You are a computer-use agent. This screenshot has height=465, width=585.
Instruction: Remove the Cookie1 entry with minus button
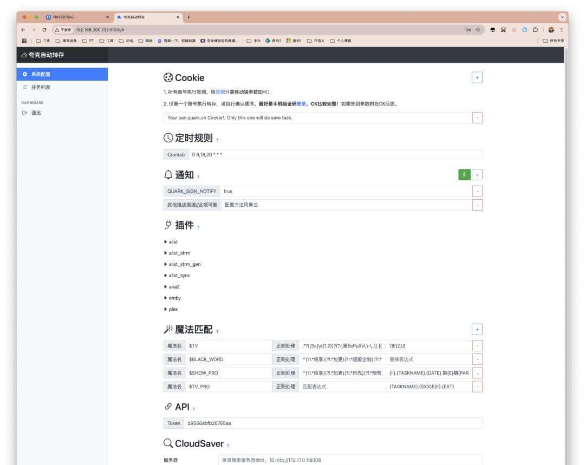point(477,117)
